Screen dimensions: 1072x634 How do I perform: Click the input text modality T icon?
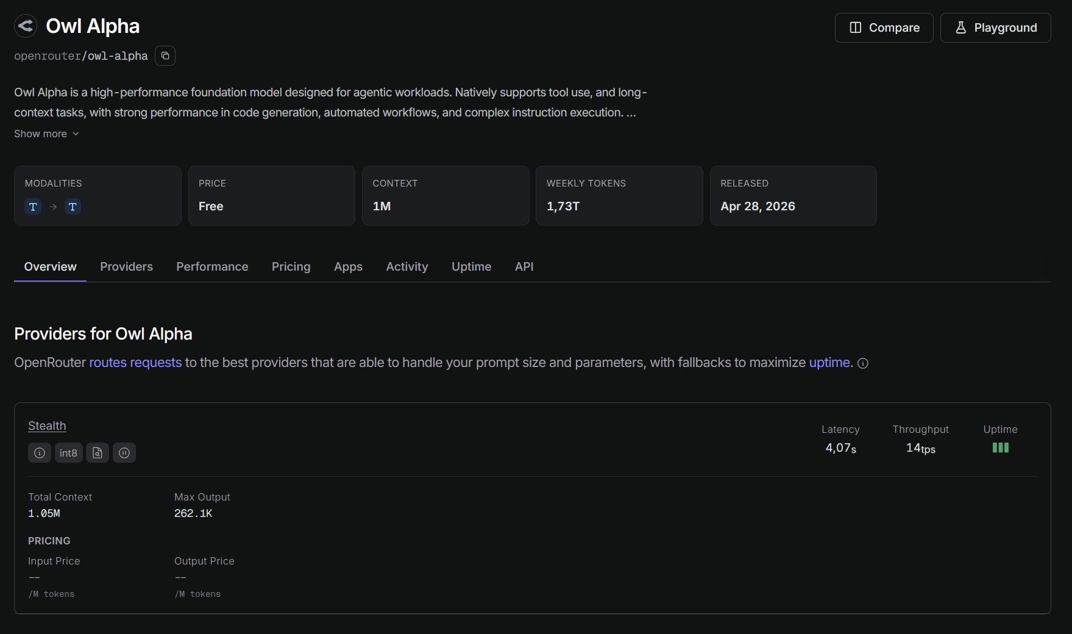[x=33, y=207]
